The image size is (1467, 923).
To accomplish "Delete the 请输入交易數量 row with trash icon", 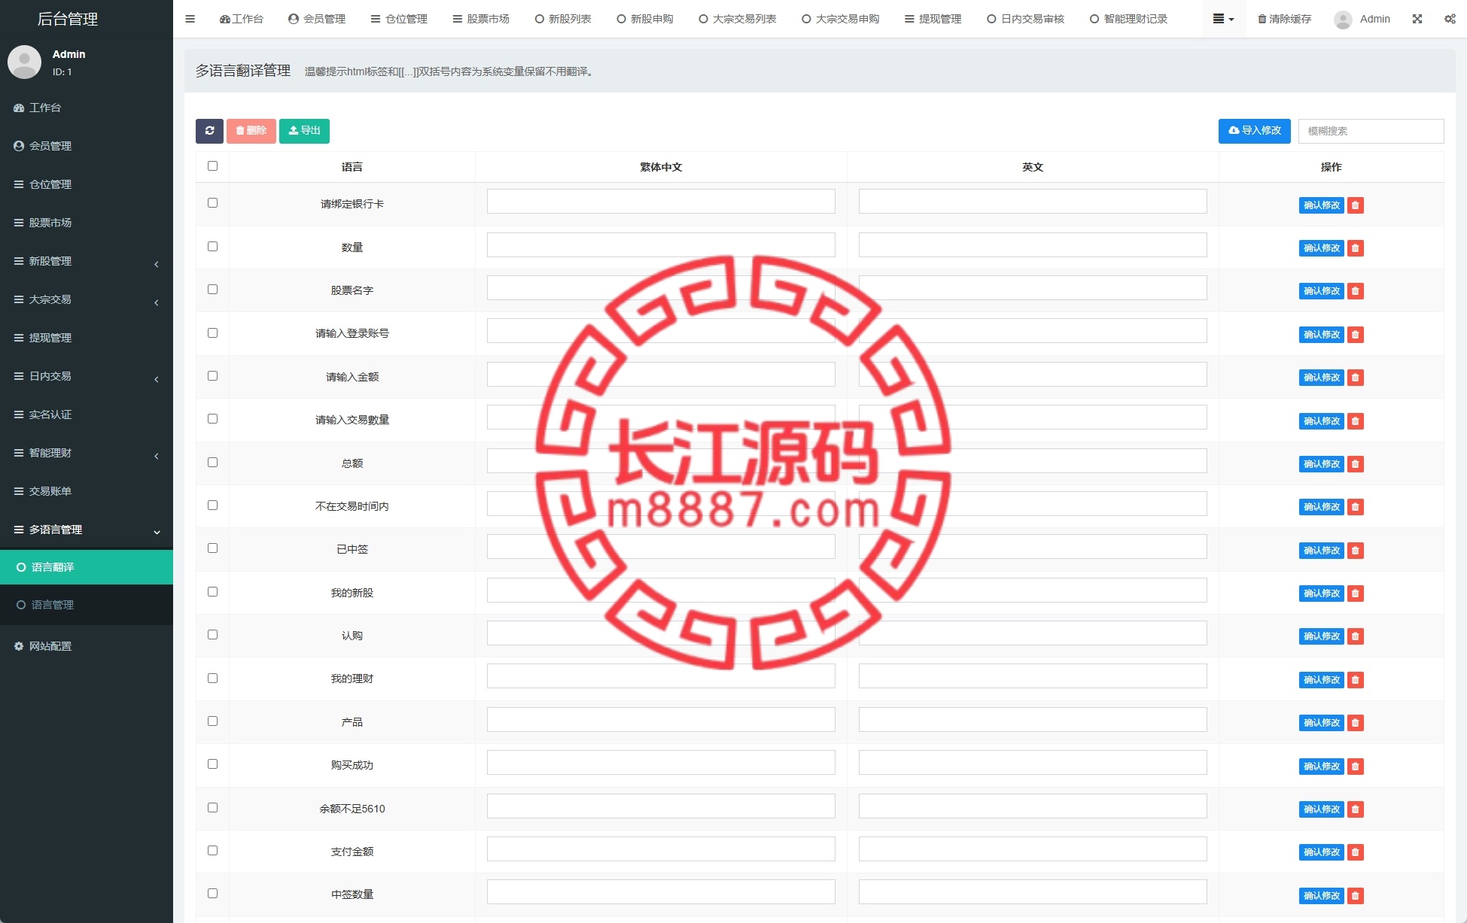I will (x=1356, y=421).
